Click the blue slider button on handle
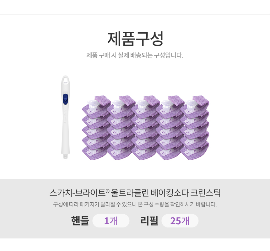 pos(65,99)
